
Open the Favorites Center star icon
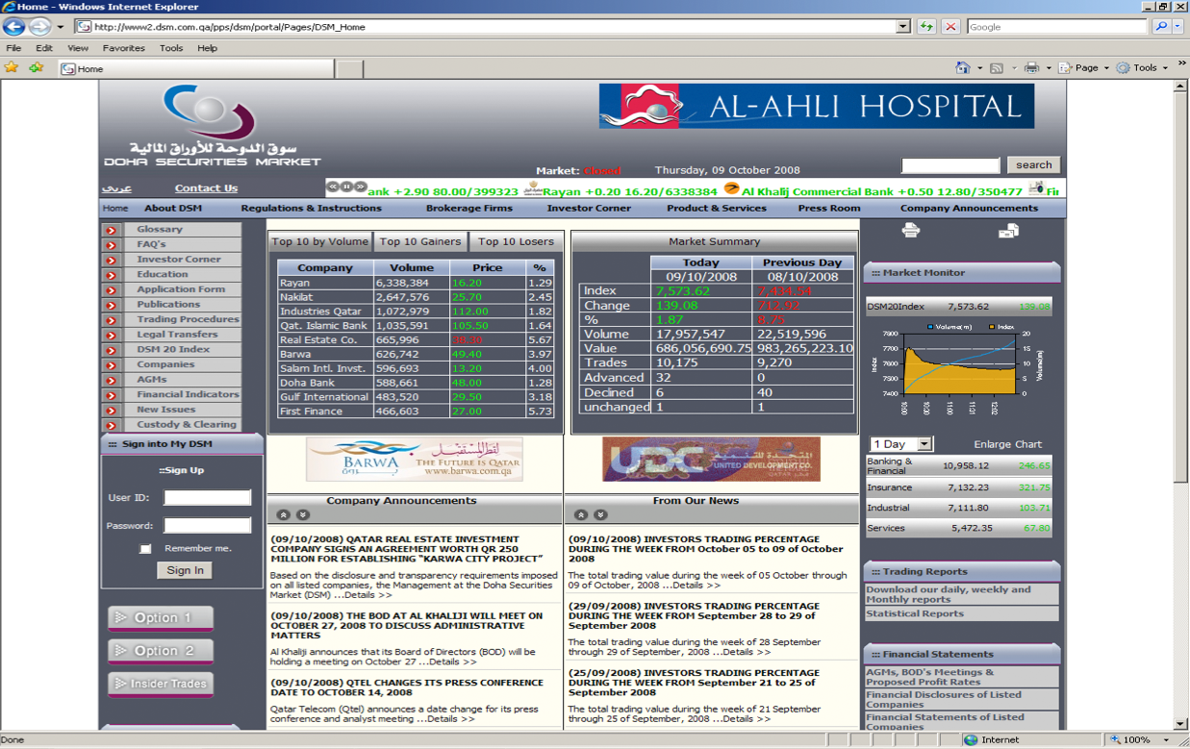[12, 68]
